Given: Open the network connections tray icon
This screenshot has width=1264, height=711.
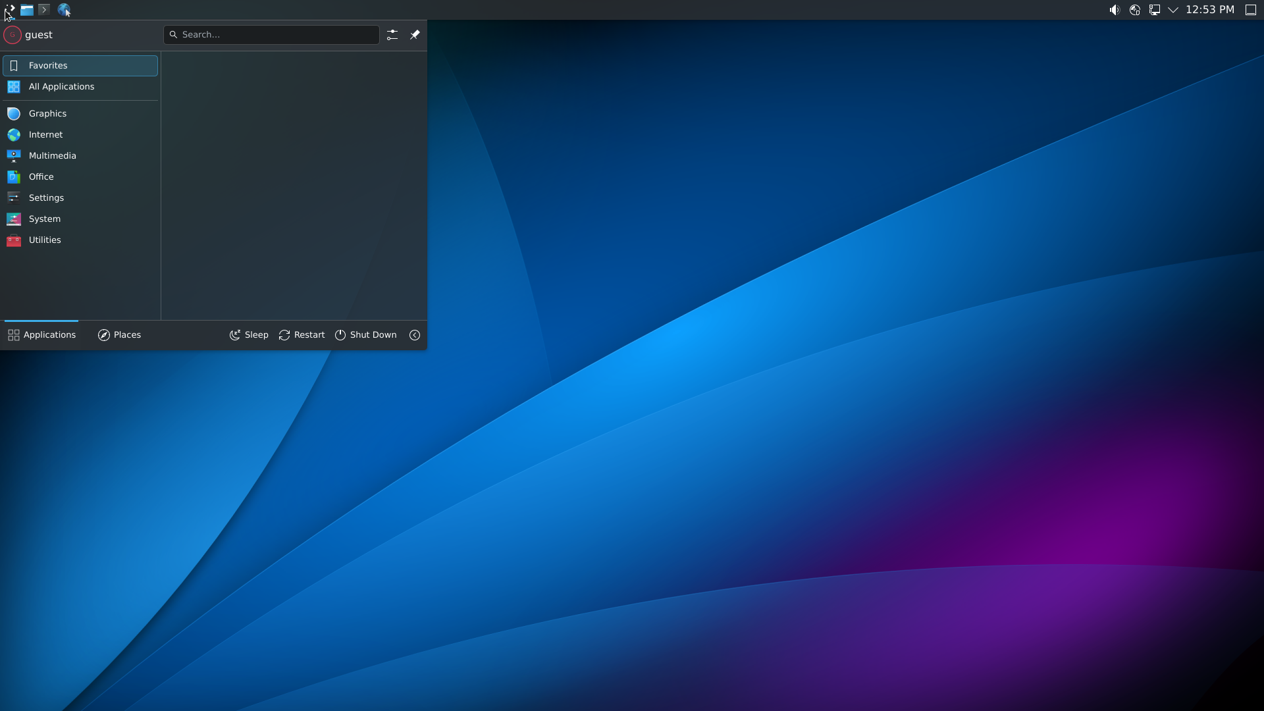Looking at the screenshot, I should (1155, 10).
